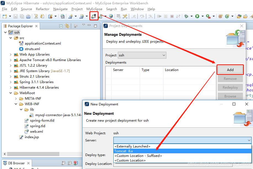
Task: Open the Refactor menu
Action: 42,9
